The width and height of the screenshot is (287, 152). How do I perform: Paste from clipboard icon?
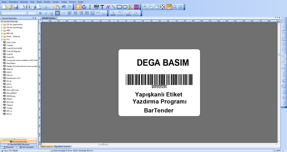click(x=57, y=7)
